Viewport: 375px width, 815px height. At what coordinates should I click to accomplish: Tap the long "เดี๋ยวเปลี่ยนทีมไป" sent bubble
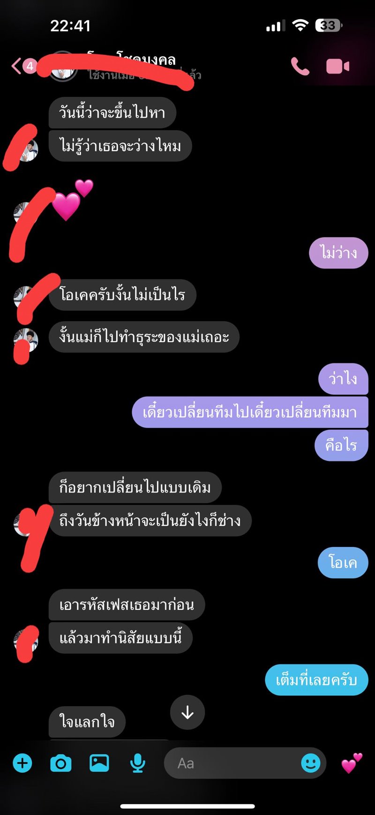click(250, 412)
